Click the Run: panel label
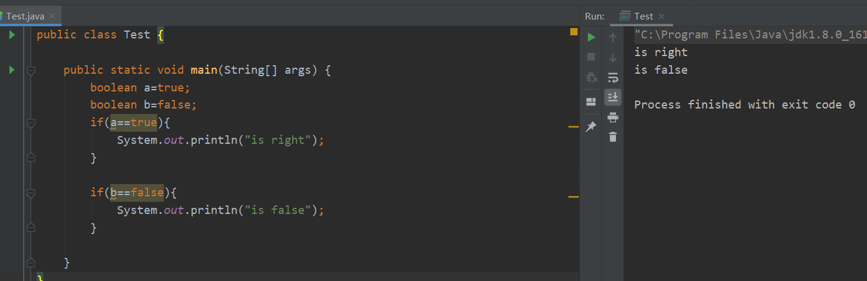Screen dimensions: 867x281 coord(595,16)
